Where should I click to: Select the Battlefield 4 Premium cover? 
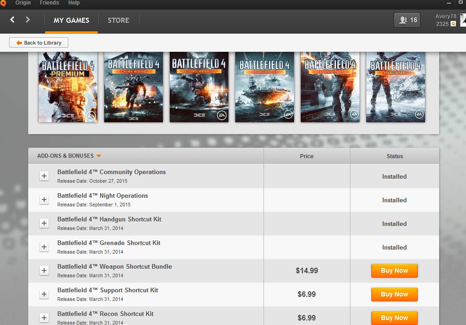[x=68, y=87]
